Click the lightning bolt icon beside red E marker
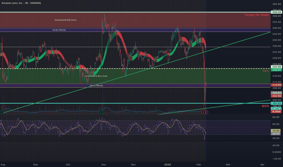283x167 pixels. coord(206,112)
